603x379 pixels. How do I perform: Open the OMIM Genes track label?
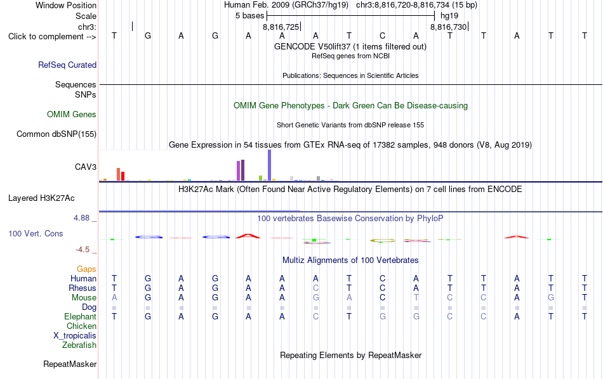point(71,115)
